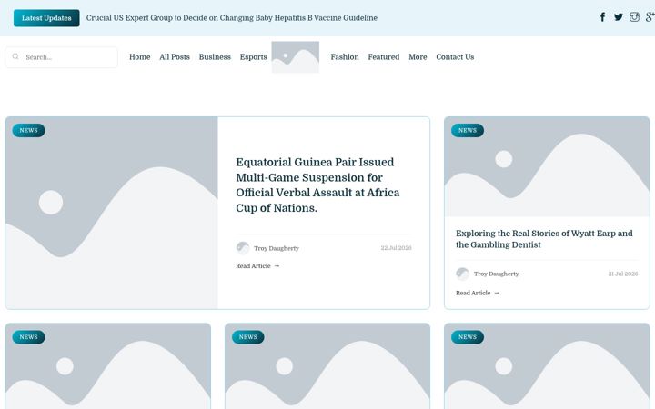Viewport: 655px width, 409px height.
Task: Click the 22 Jul 2026 date text
Action: pyautogui.click(x=396, y=248)
